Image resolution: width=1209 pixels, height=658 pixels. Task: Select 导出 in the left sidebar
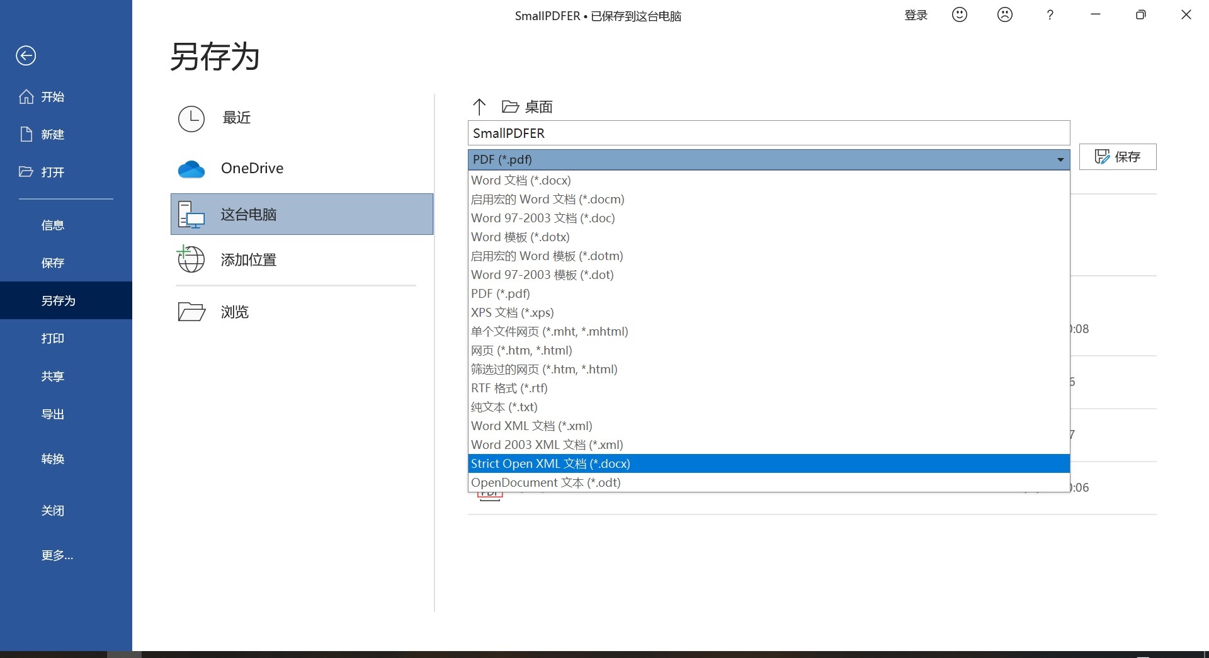click(53, 414)
